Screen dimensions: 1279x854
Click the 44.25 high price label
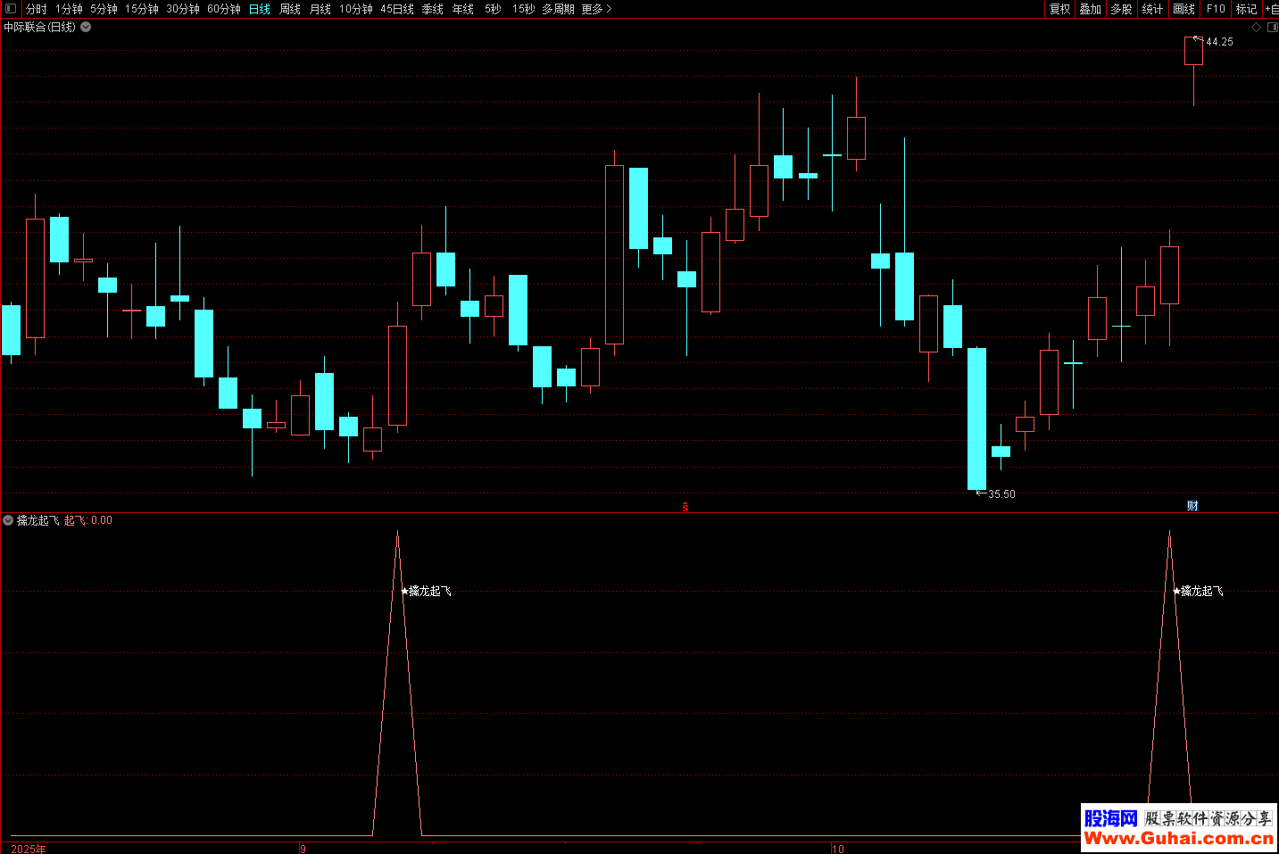pos(1219,42)
